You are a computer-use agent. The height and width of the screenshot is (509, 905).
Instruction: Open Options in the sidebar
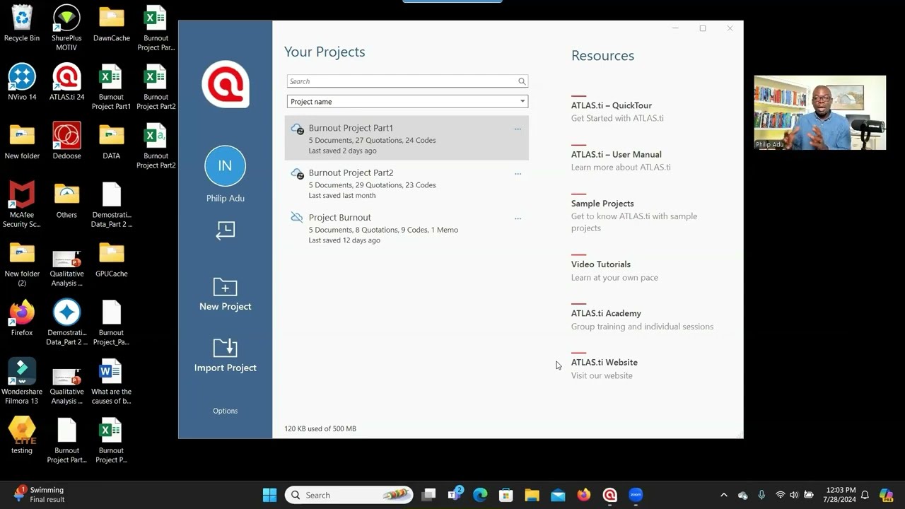click(225, 411)
